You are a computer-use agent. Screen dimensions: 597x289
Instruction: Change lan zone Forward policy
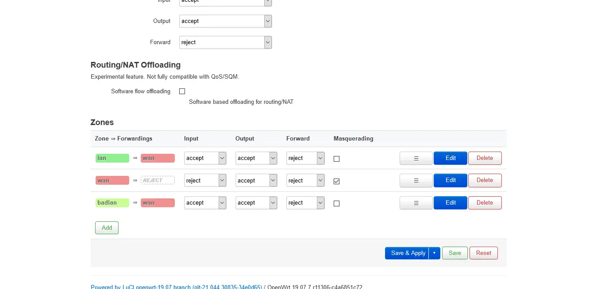click(305, 158)
